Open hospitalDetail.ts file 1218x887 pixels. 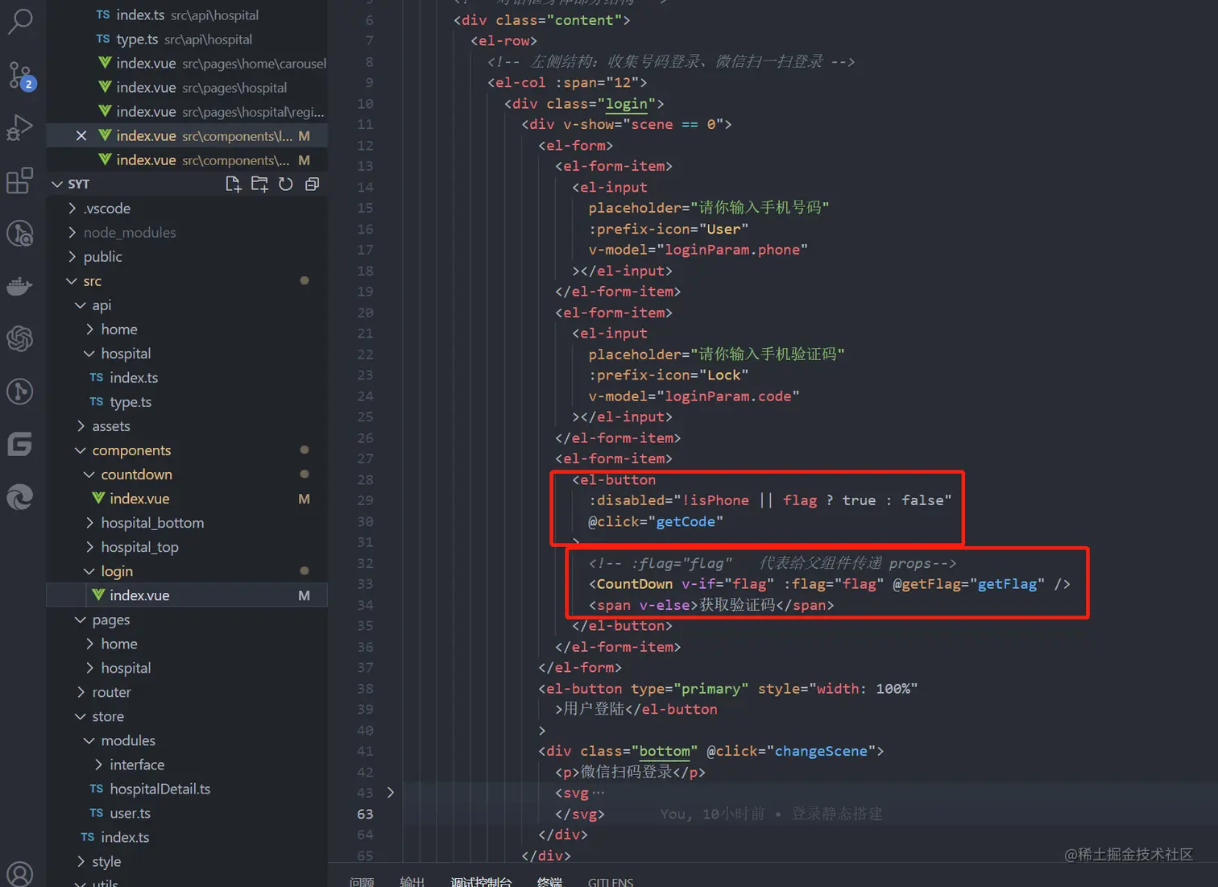[187, 788]
